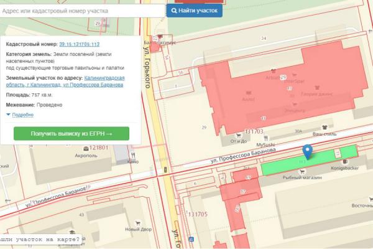Click the address or cadastral number search field
This screenshot has height=249, width=373.
click(x=83, y=11)
